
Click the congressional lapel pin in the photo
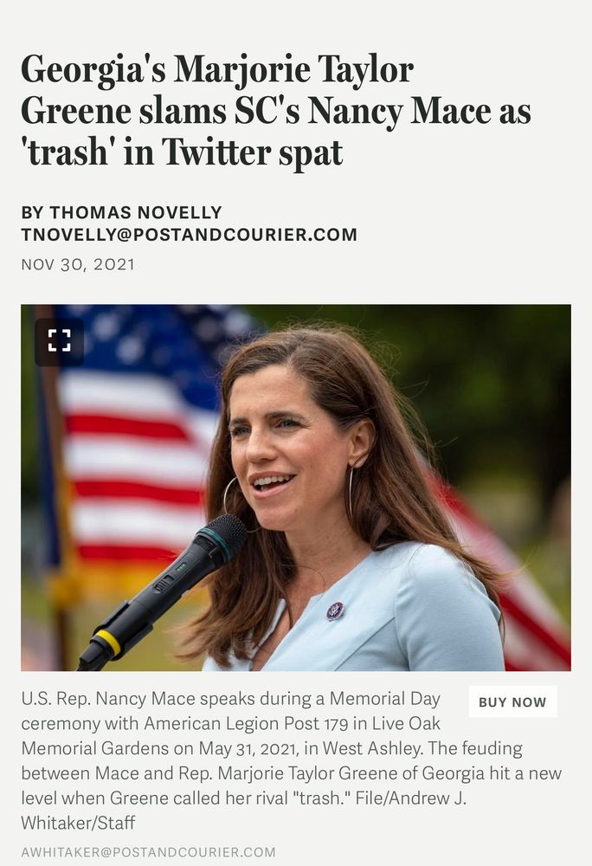pyautogui.click(x=335, y=611)
